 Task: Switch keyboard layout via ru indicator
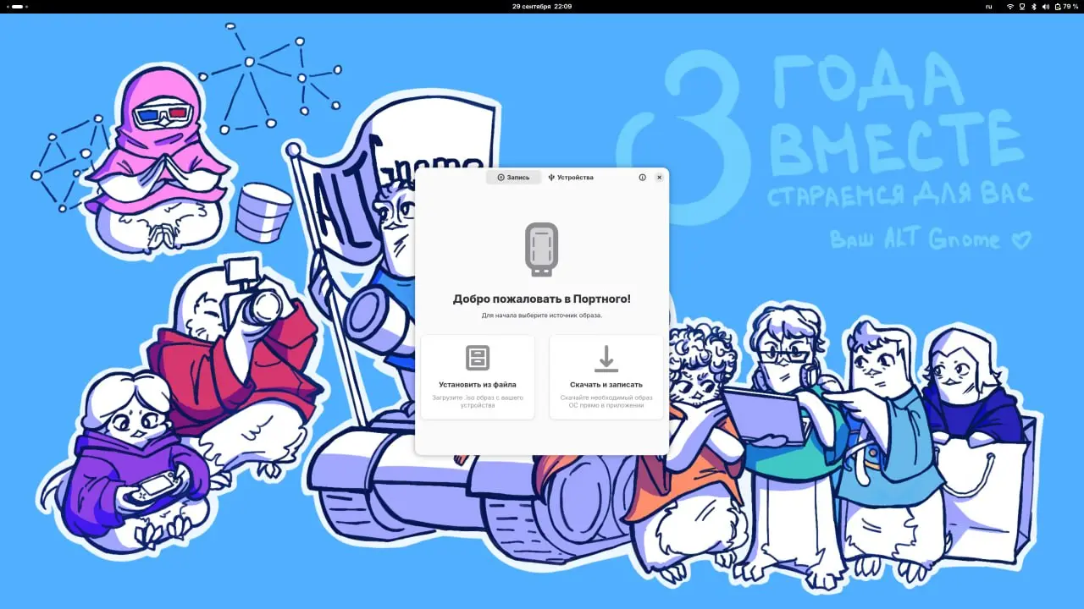(989, 6)
